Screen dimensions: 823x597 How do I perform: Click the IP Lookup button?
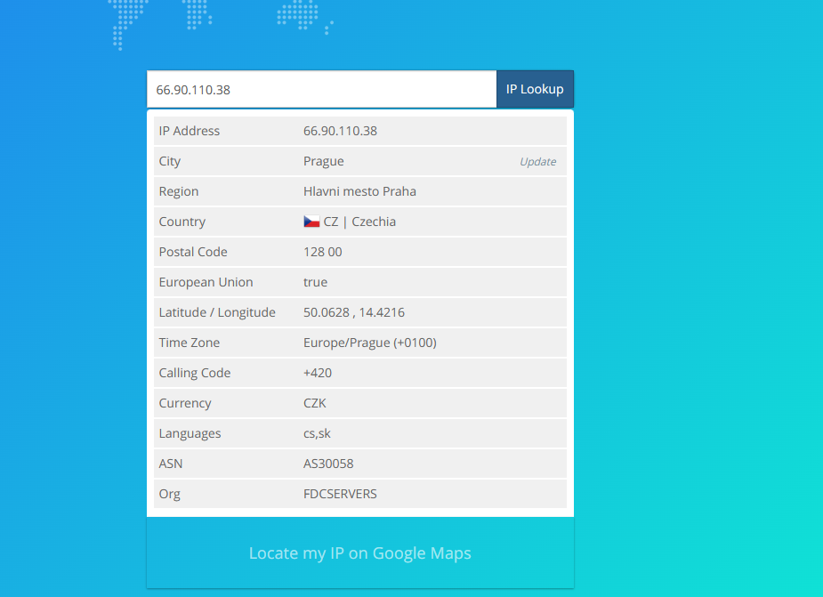tap(535, 89)
